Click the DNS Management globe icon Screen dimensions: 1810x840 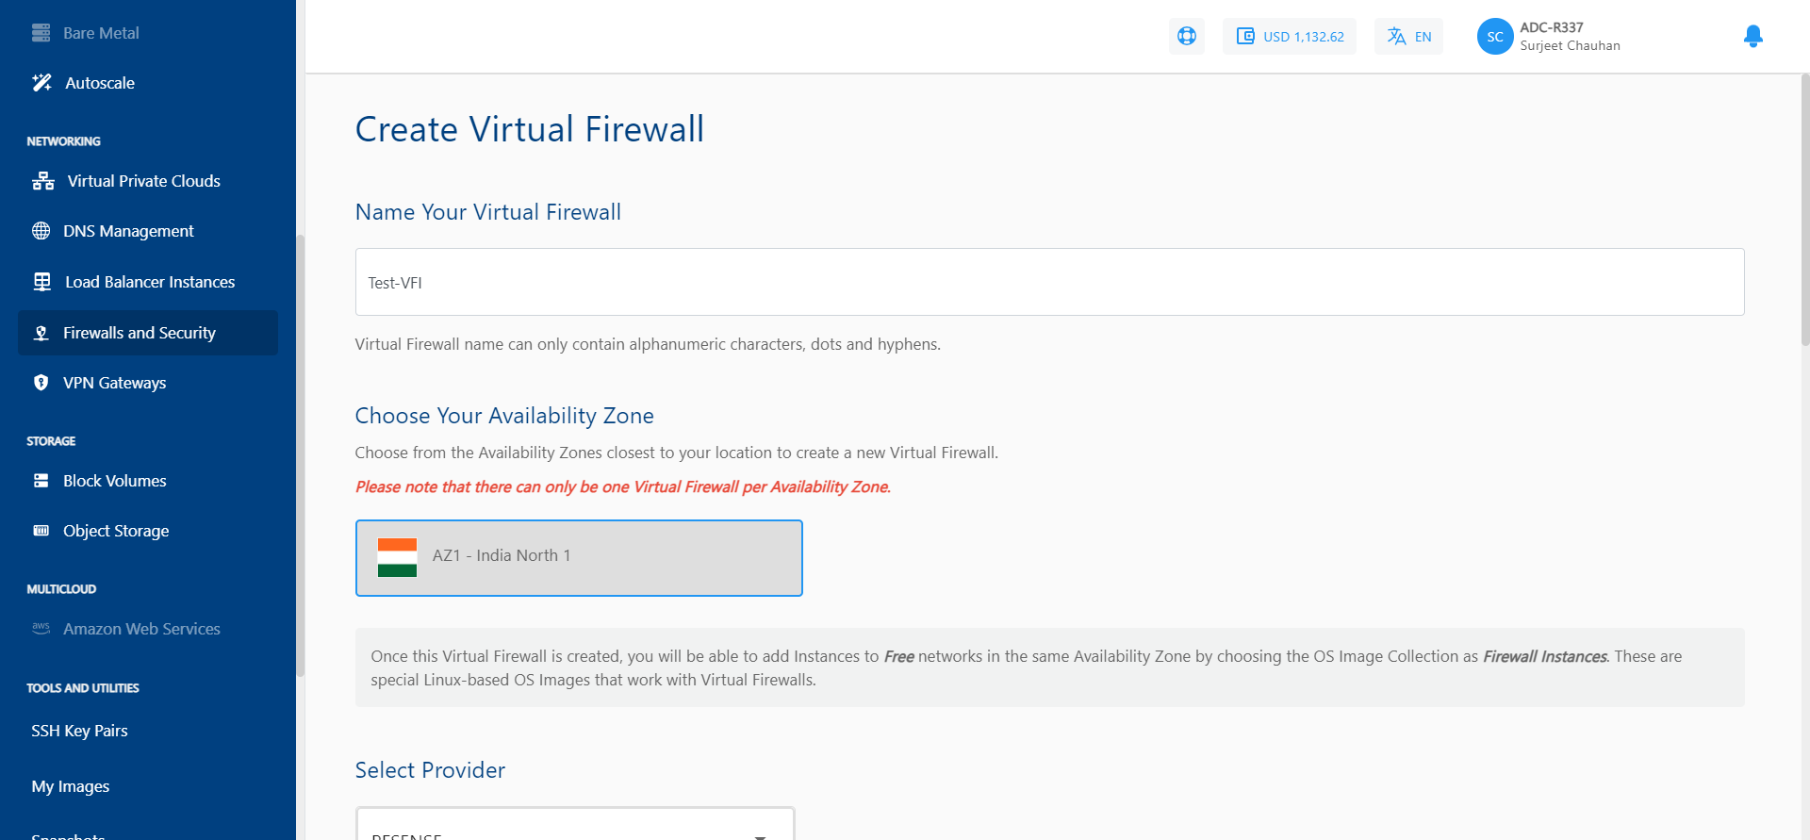pyautogui.click(x=41, y=231)
